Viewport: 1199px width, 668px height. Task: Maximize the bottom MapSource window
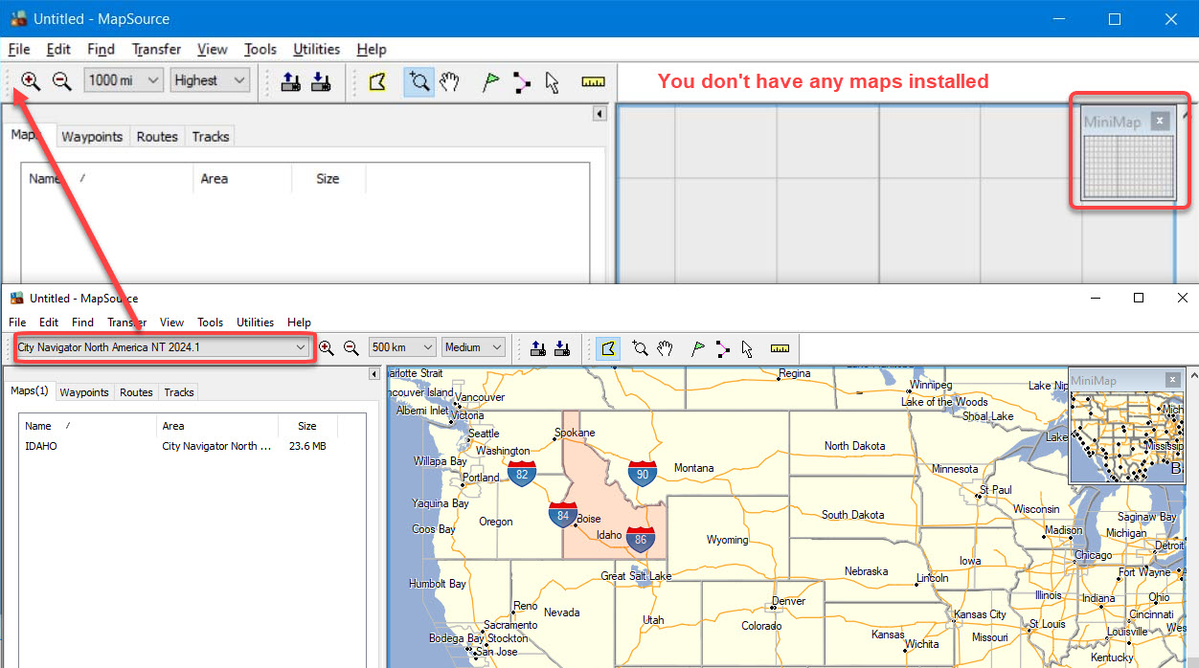1139,298
